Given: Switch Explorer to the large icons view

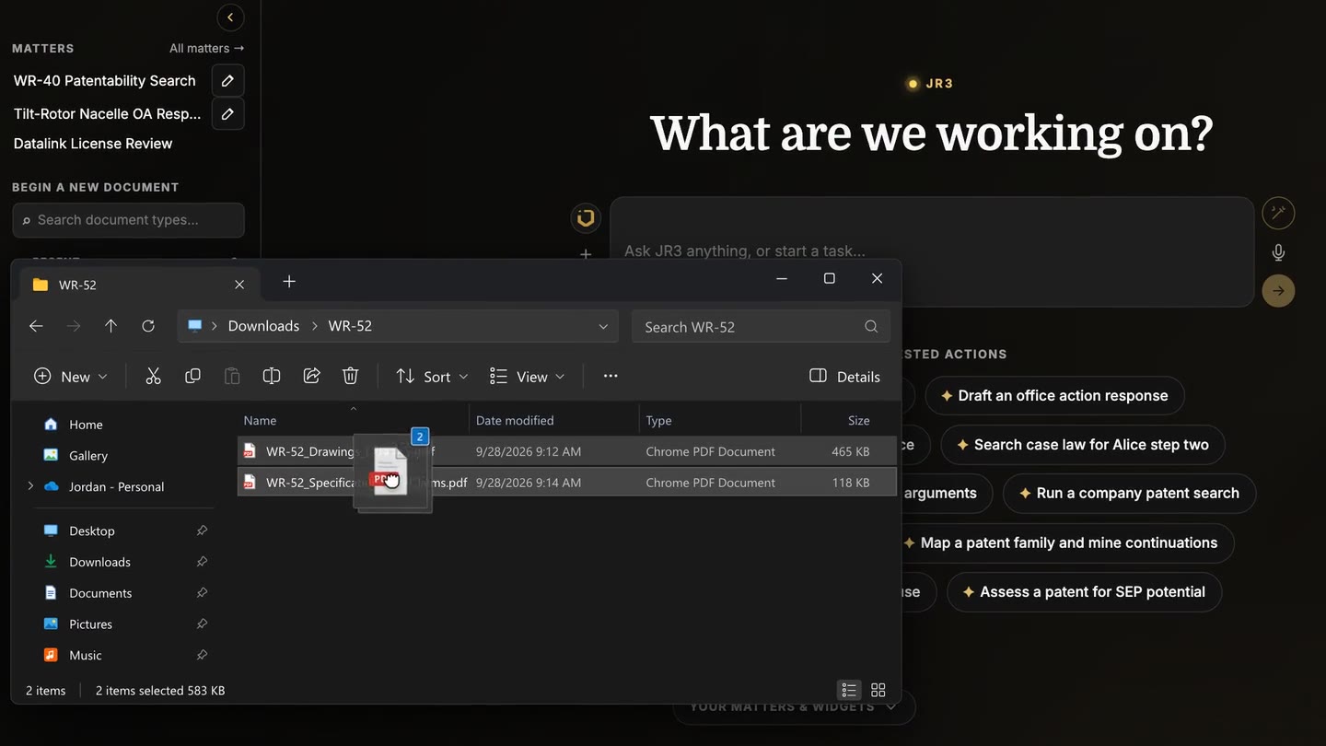Looking at the screenshot, I should coord(878,690).
